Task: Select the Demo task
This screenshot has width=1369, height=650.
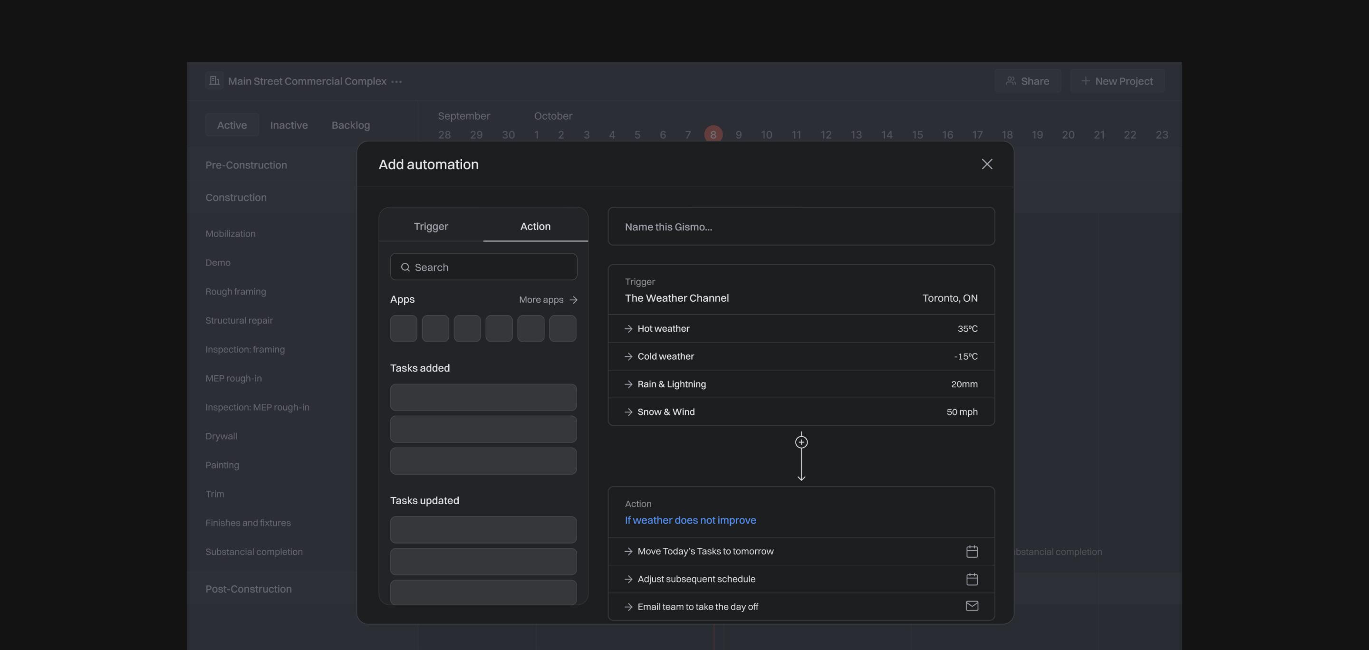Action: pos(218,262)
